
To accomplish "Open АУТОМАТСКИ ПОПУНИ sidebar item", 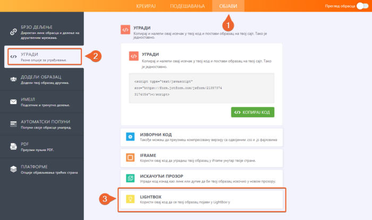I will coord(42,124).
